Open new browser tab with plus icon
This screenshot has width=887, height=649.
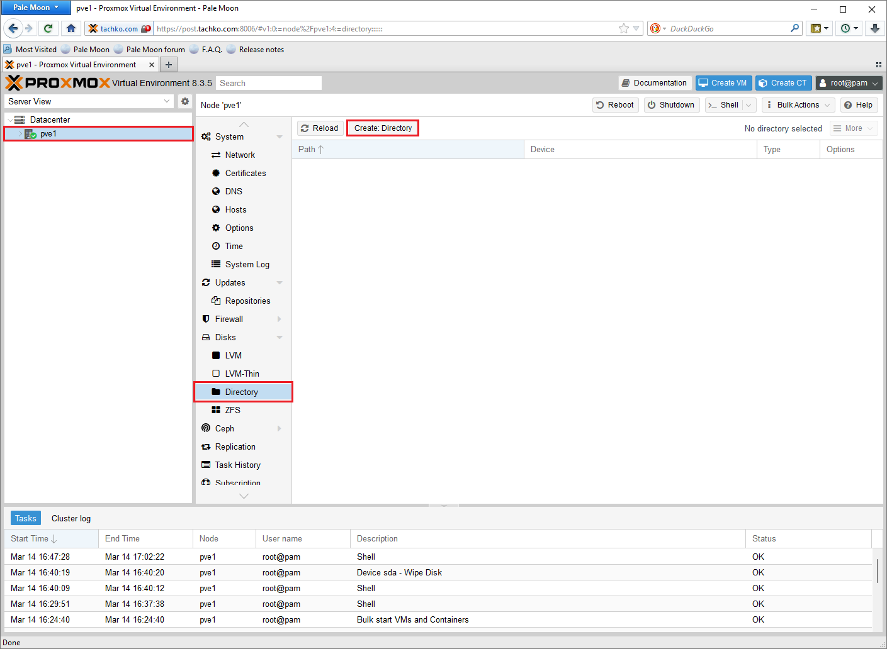pyautogui.click(x=169, y=65)
